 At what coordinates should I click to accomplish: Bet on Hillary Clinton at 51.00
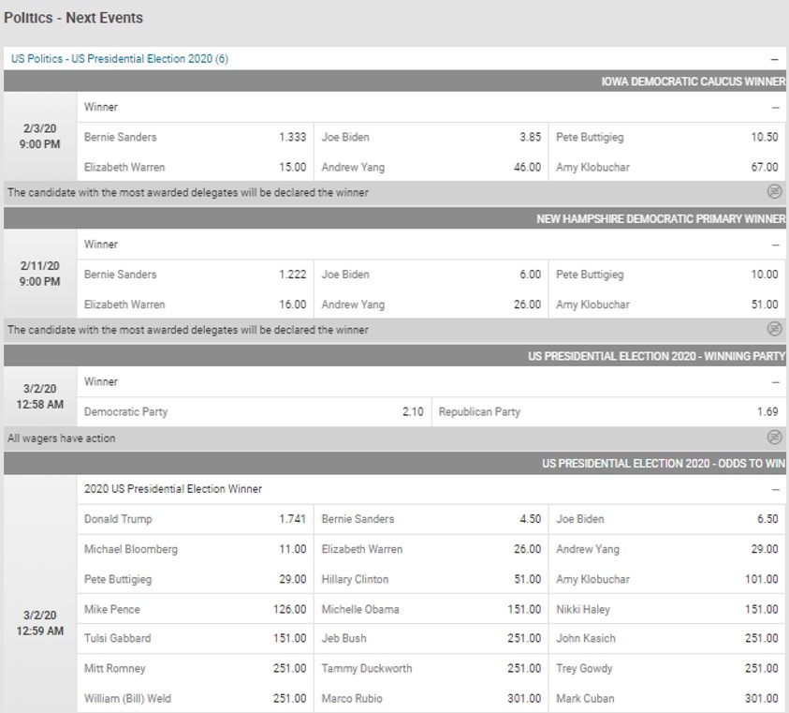click(x=431, y=579)
